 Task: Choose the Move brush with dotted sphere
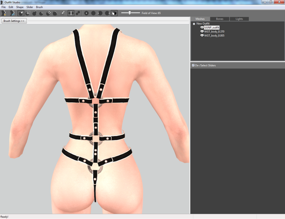point(48,13)
